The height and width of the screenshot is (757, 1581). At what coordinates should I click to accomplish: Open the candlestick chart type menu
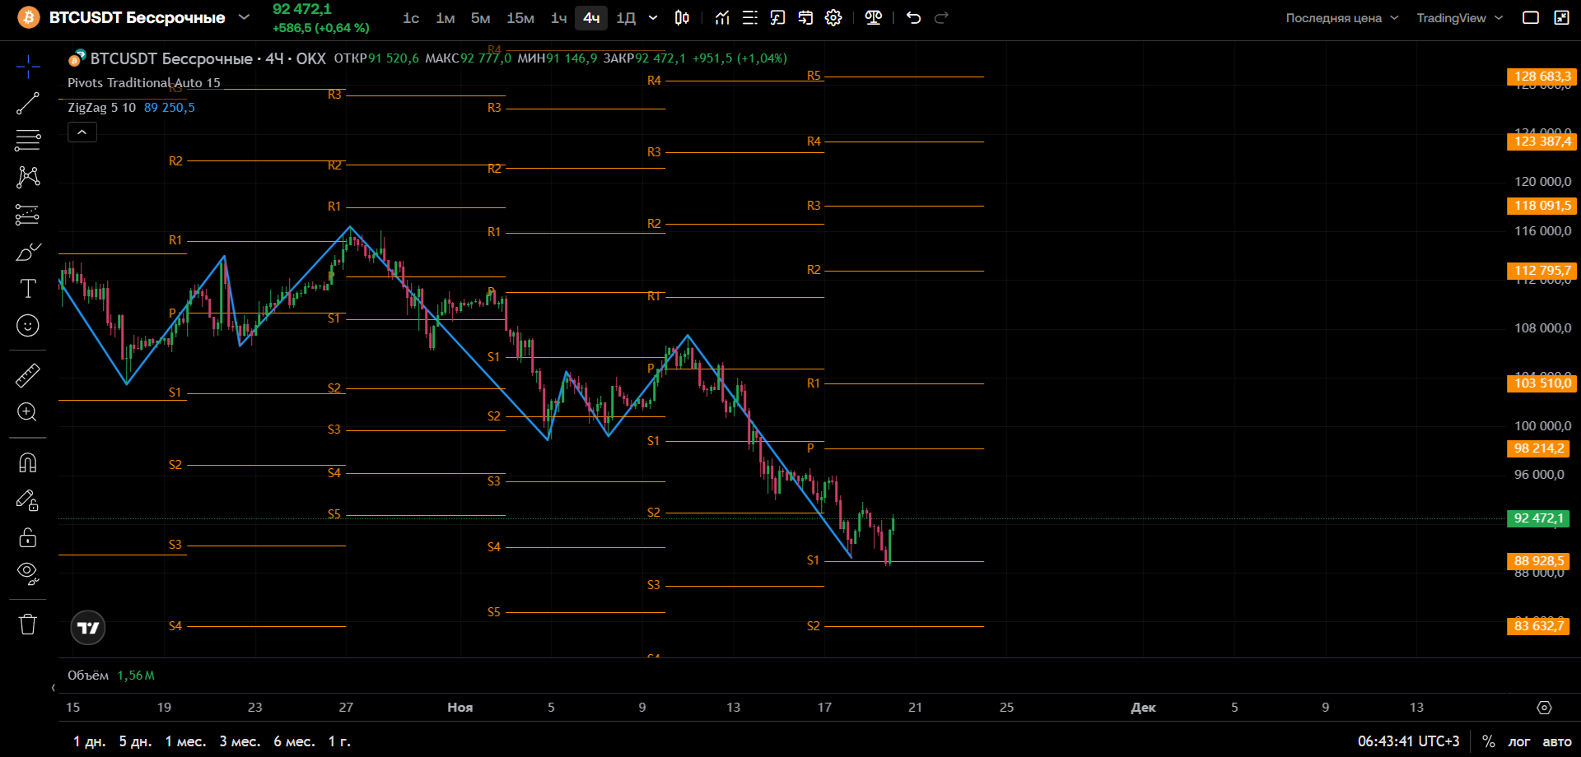click(682, 18)
